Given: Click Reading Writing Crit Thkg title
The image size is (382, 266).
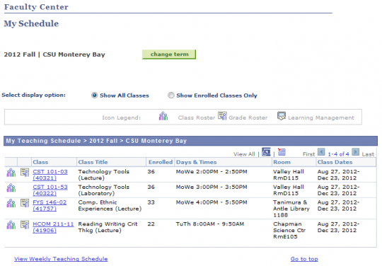Looking at the screenshot, I should click(x=108, y=227).
